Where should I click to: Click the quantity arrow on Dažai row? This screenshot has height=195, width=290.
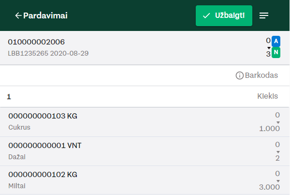(278, 152)
